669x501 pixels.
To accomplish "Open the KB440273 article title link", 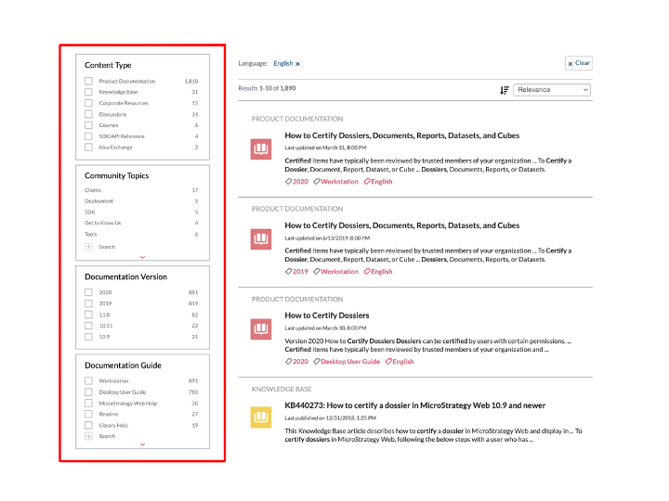I will tap(414, 405).
